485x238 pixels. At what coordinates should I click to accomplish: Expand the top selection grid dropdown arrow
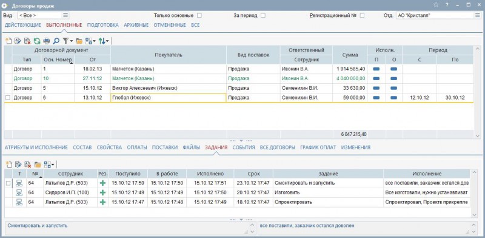coord(94,41)
